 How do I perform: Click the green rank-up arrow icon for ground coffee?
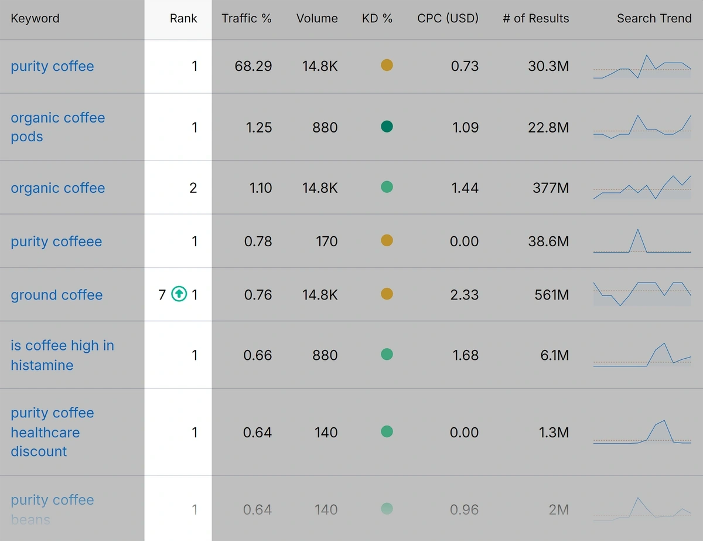179,294
